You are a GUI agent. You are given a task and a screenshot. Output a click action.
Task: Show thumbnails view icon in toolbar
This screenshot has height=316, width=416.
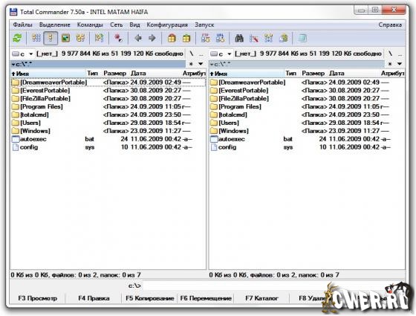tap(65, 38)
